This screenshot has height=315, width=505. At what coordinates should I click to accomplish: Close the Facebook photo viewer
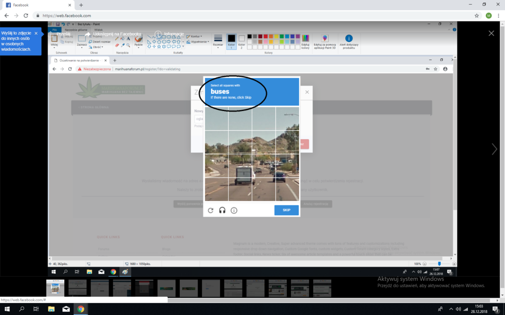[x=491, y=33]
